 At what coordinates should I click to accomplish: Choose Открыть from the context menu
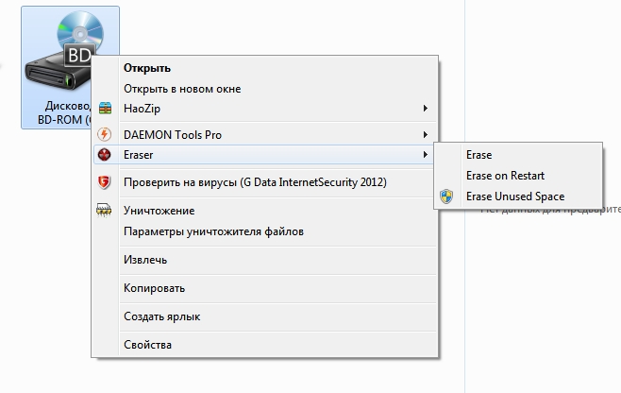click(146, 68)
